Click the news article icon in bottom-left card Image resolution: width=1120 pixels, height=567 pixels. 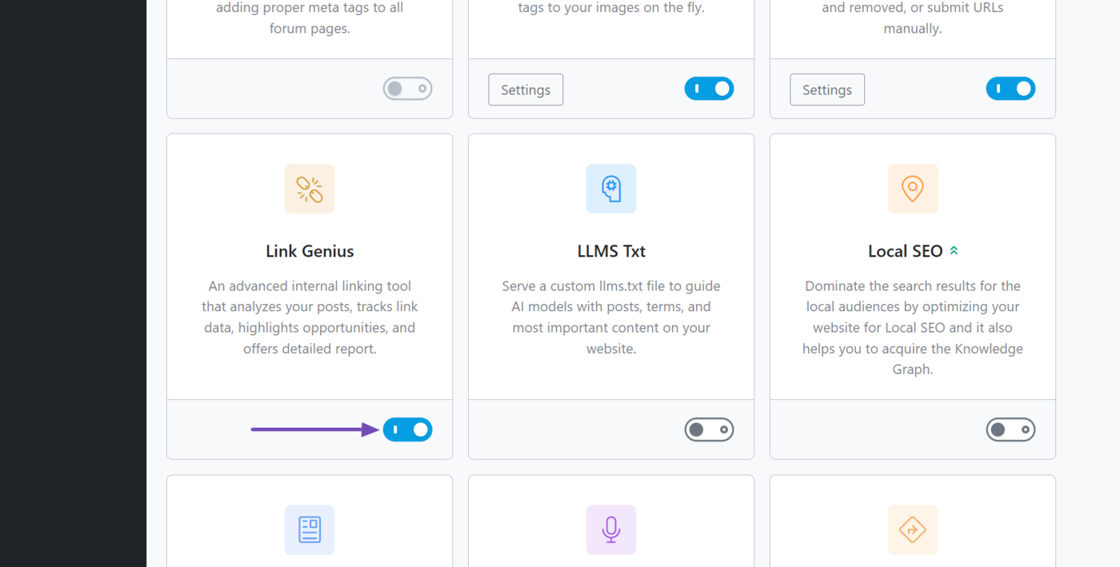coord(310,529)
